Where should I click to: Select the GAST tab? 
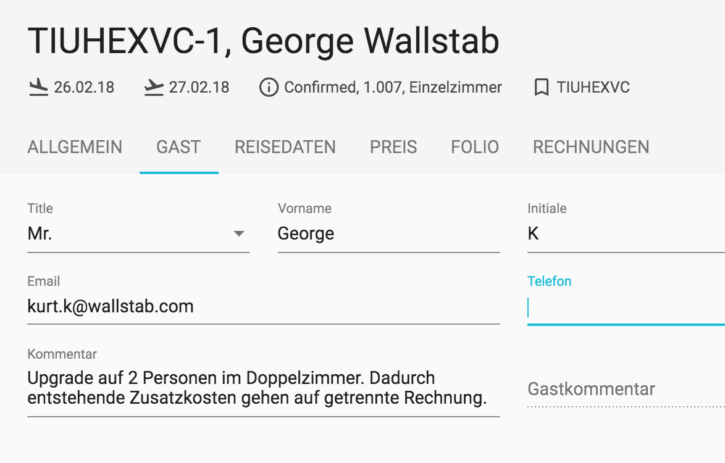[178, 147]
